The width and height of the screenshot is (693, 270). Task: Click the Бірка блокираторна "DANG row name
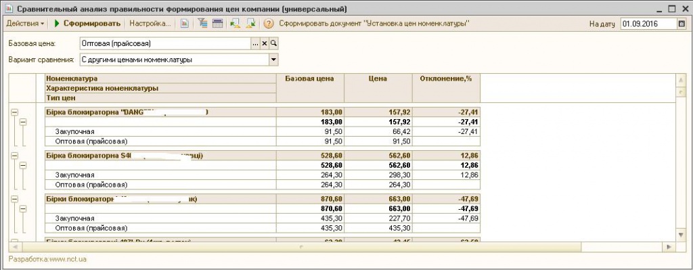160,112
